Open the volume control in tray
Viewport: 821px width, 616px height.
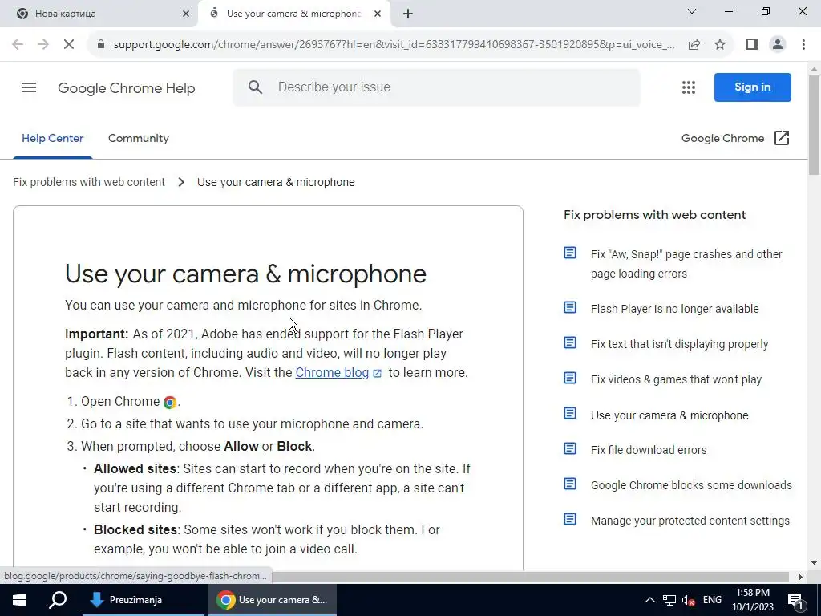click(x=689, y=600)
